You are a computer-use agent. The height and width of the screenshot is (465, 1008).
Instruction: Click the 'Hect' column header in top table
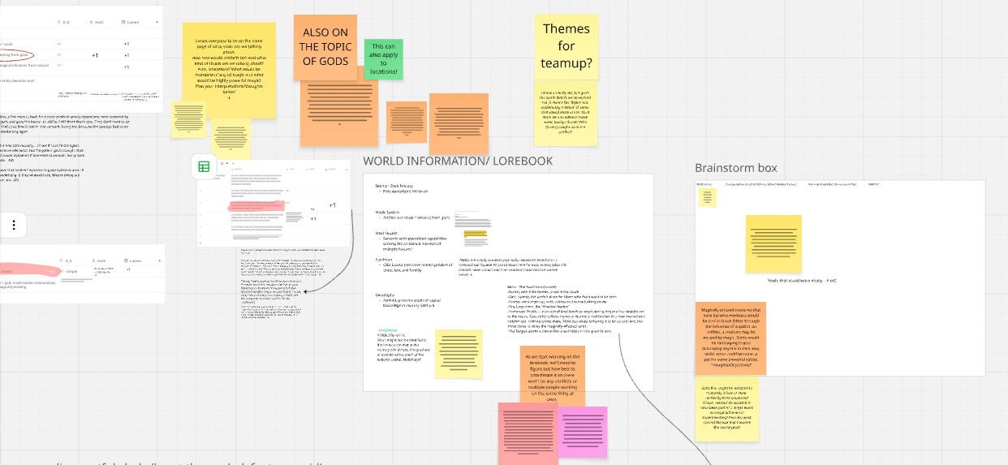click(96, 22)
